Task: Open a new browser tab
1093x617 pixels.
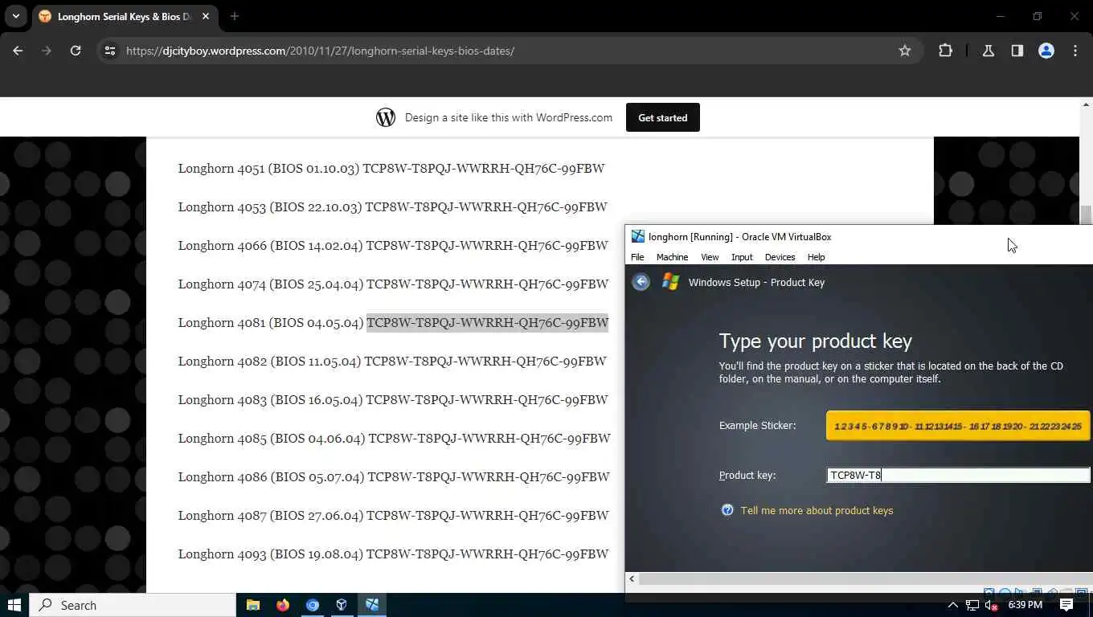Action: tap(235, 16)
